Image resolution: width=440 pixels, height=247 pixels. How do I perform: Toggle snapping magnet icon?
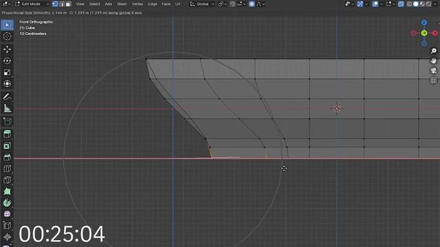tap(232, 4)
